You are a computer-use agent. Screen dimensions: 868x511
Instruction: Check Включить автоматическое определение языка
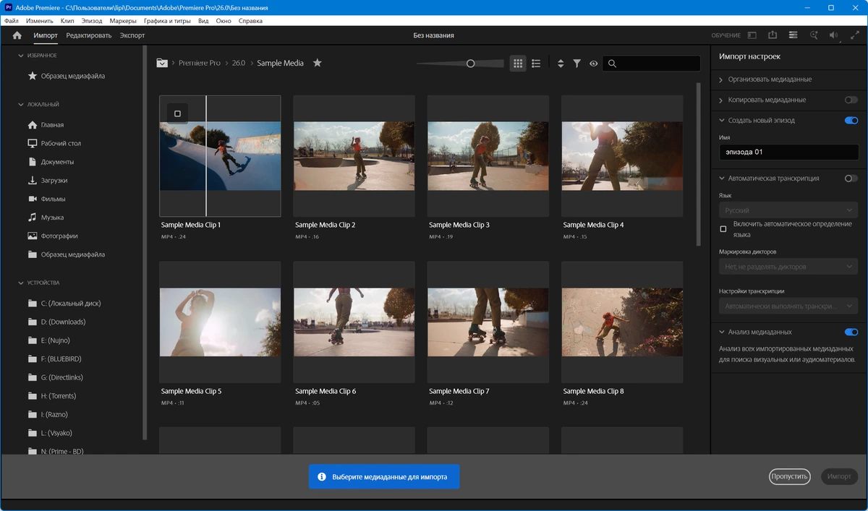[x=723, y=229]
